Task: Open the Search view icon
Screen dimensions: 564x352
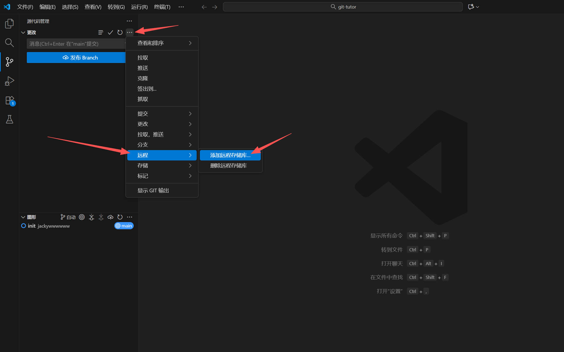Action: [9, 43]
